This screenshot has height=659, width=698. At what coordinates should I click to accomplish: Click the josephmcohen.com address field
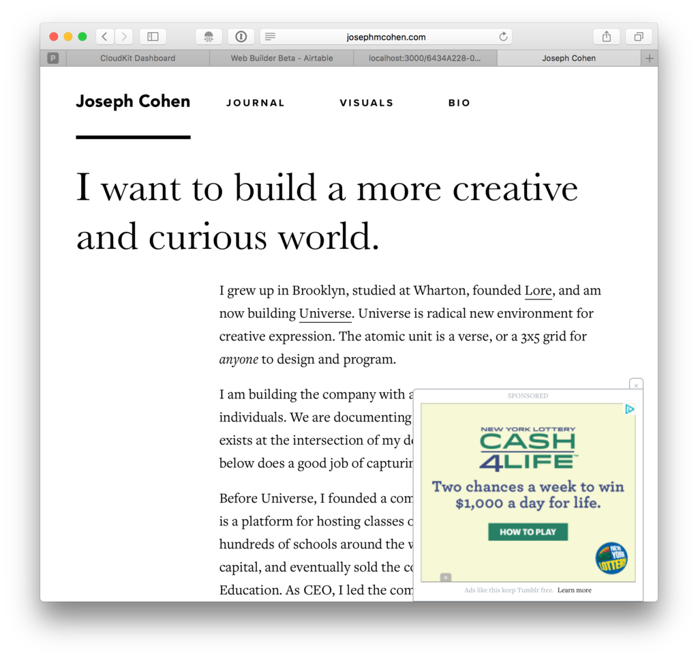tap(386, 37)
